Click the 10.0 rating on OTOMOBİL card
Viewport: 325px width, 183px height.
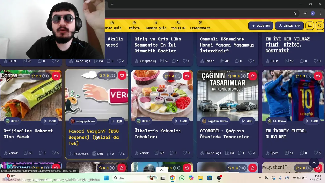click(x=237, y=76)
